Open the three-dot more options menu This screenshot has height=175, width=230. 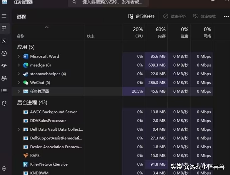(x=226, y=17)
